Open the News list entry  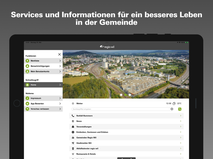[x=127, y=121]
